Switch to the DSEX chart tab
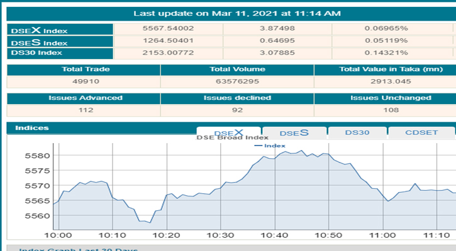The width and height of the screenshot is (456, 251). coord(228,132)
